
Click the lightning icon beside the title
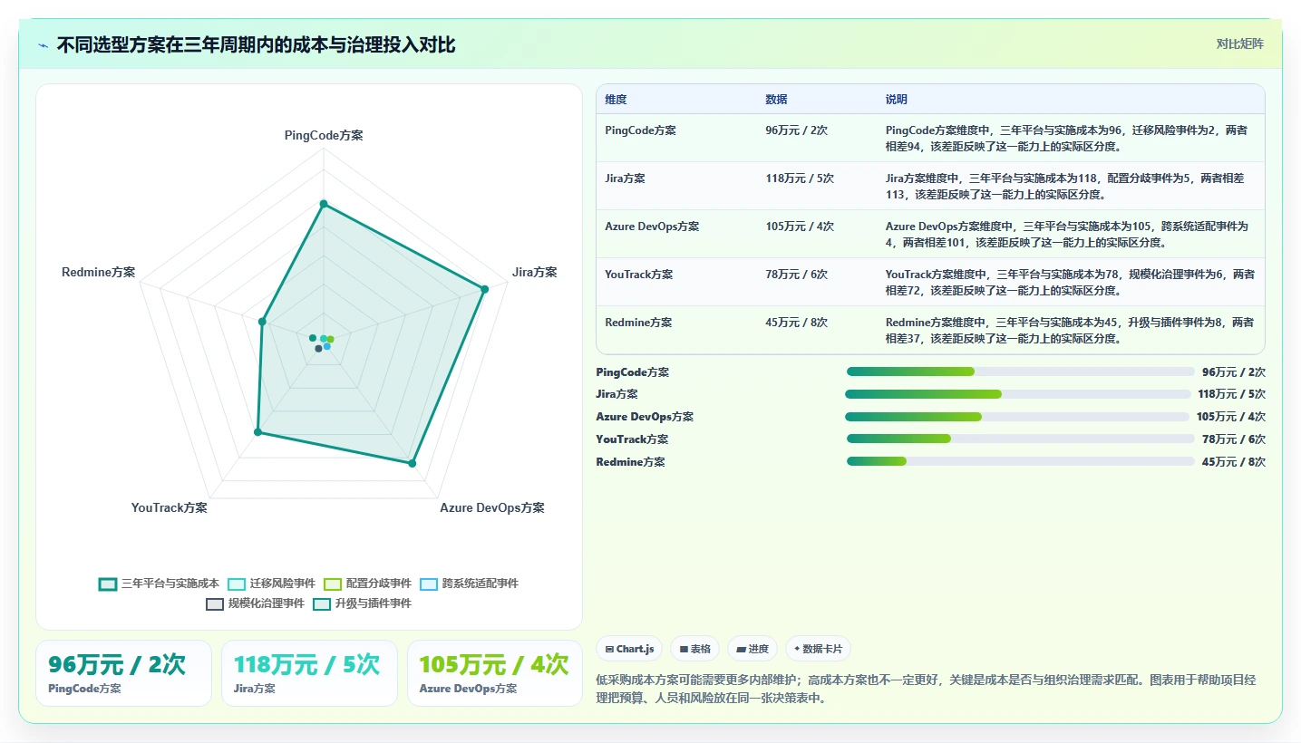coord(43,45)
